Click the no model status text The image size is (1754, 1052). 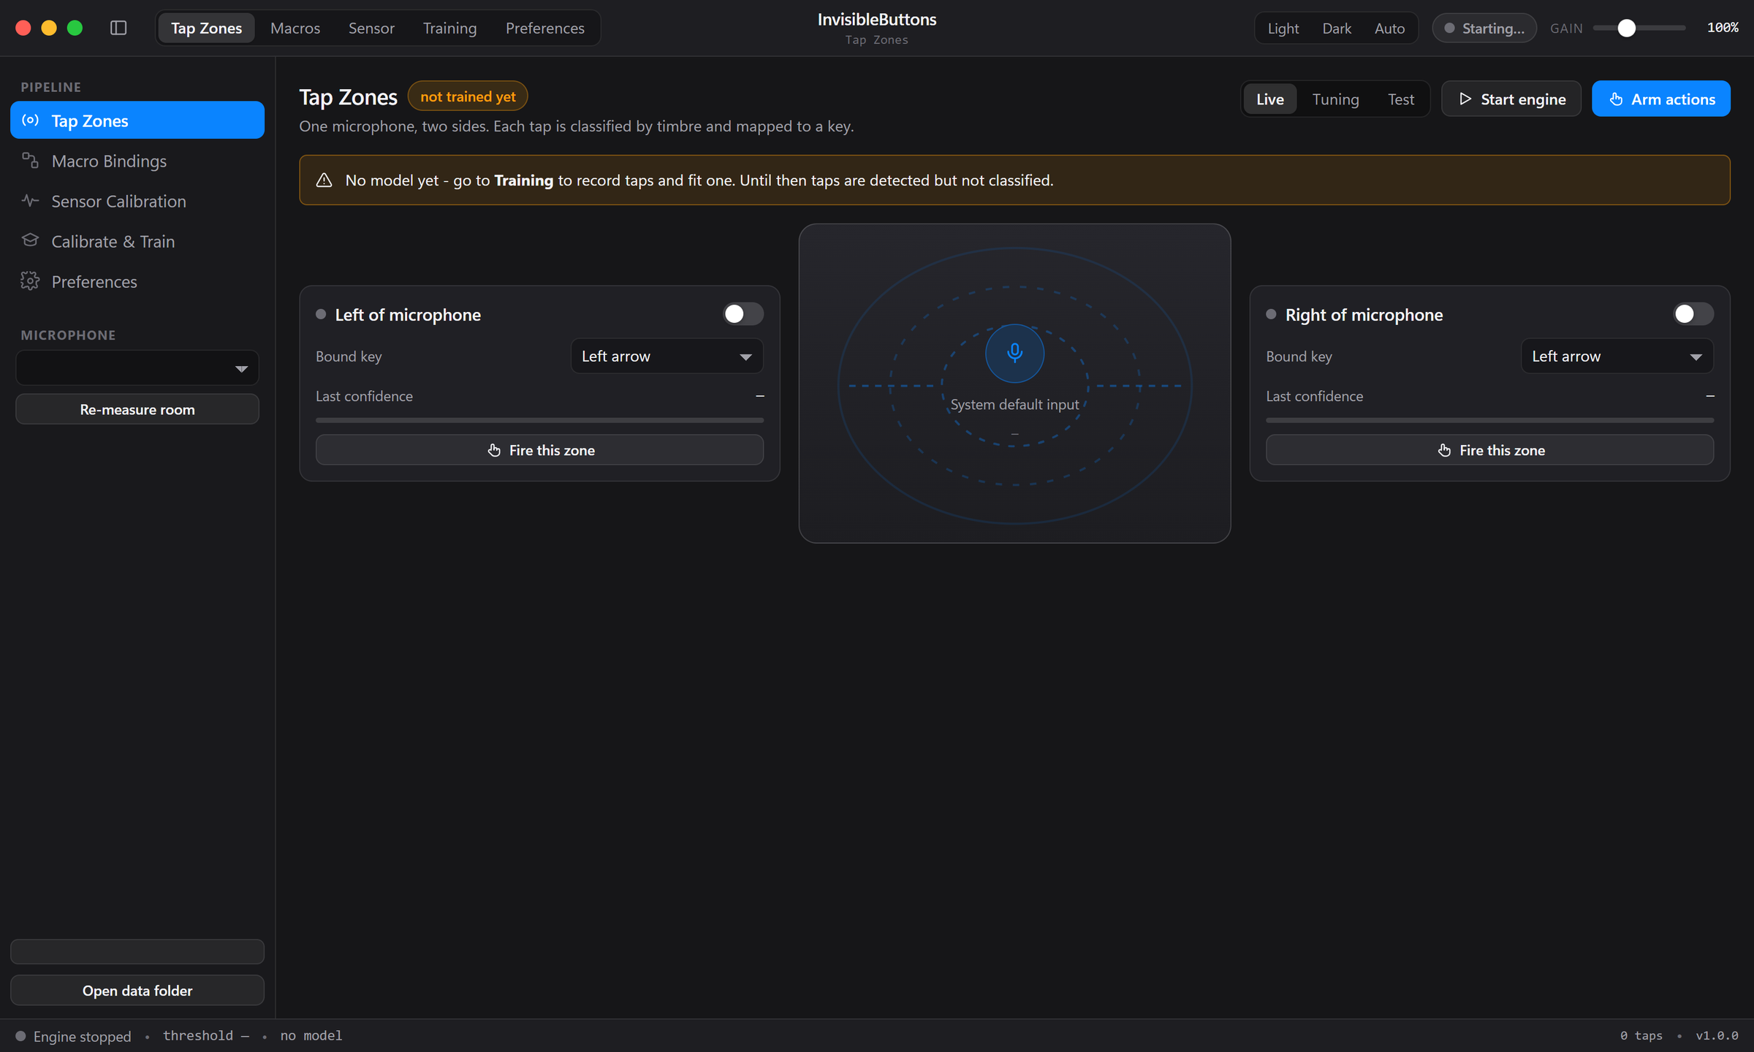pos(311,1036)
